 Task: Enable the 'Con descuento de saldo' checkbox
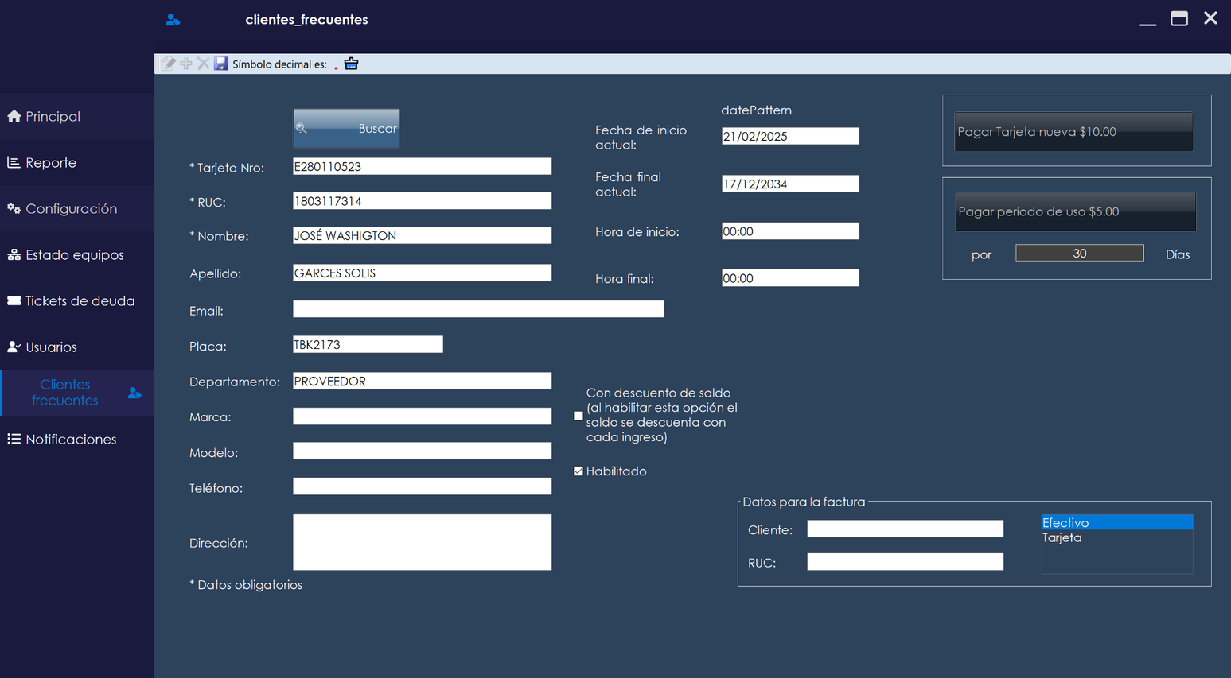coord(578,415)
